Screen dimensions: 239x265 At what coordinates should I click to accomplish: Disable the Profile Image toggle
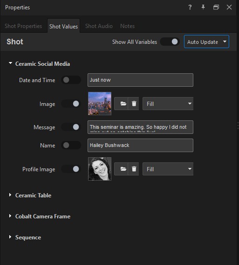(71, 169)
